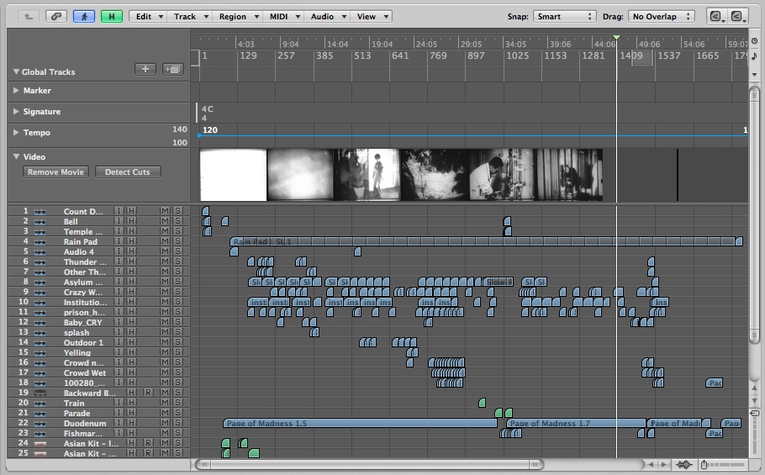Solo the Bell track
This screenshot has width=765, height=475.
click(x=177, y=221)
